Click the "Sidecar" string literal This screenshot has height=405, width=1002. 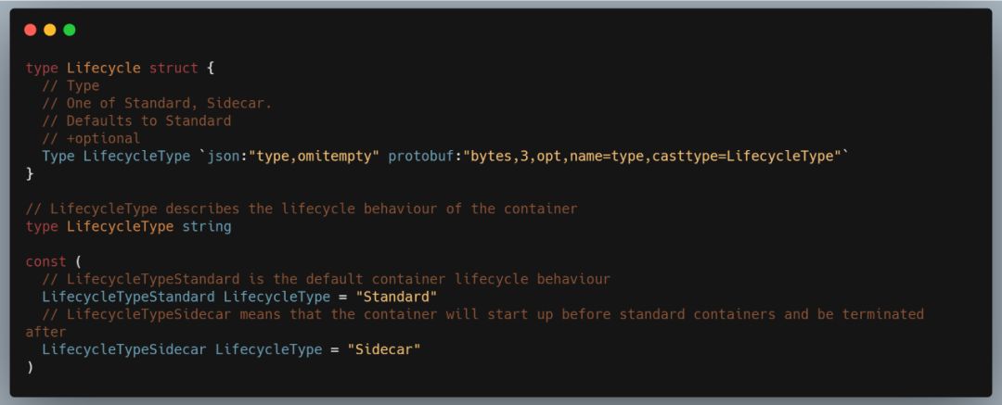pyautogui.click(x=384, y=349)
